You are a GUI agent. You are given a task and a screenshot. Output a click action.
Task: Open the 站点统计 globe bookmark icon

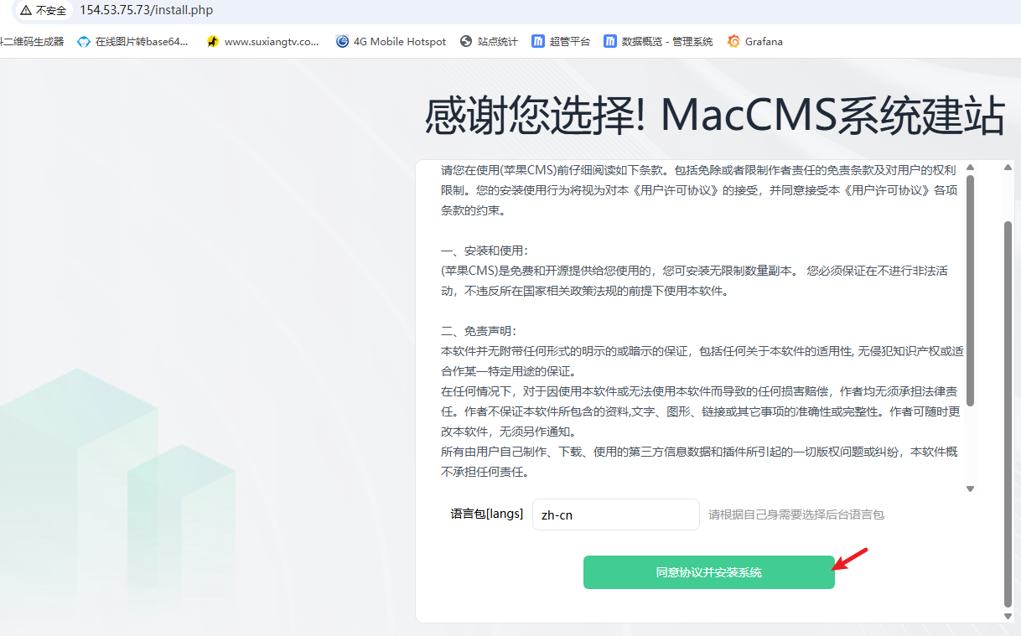(466, 41)
